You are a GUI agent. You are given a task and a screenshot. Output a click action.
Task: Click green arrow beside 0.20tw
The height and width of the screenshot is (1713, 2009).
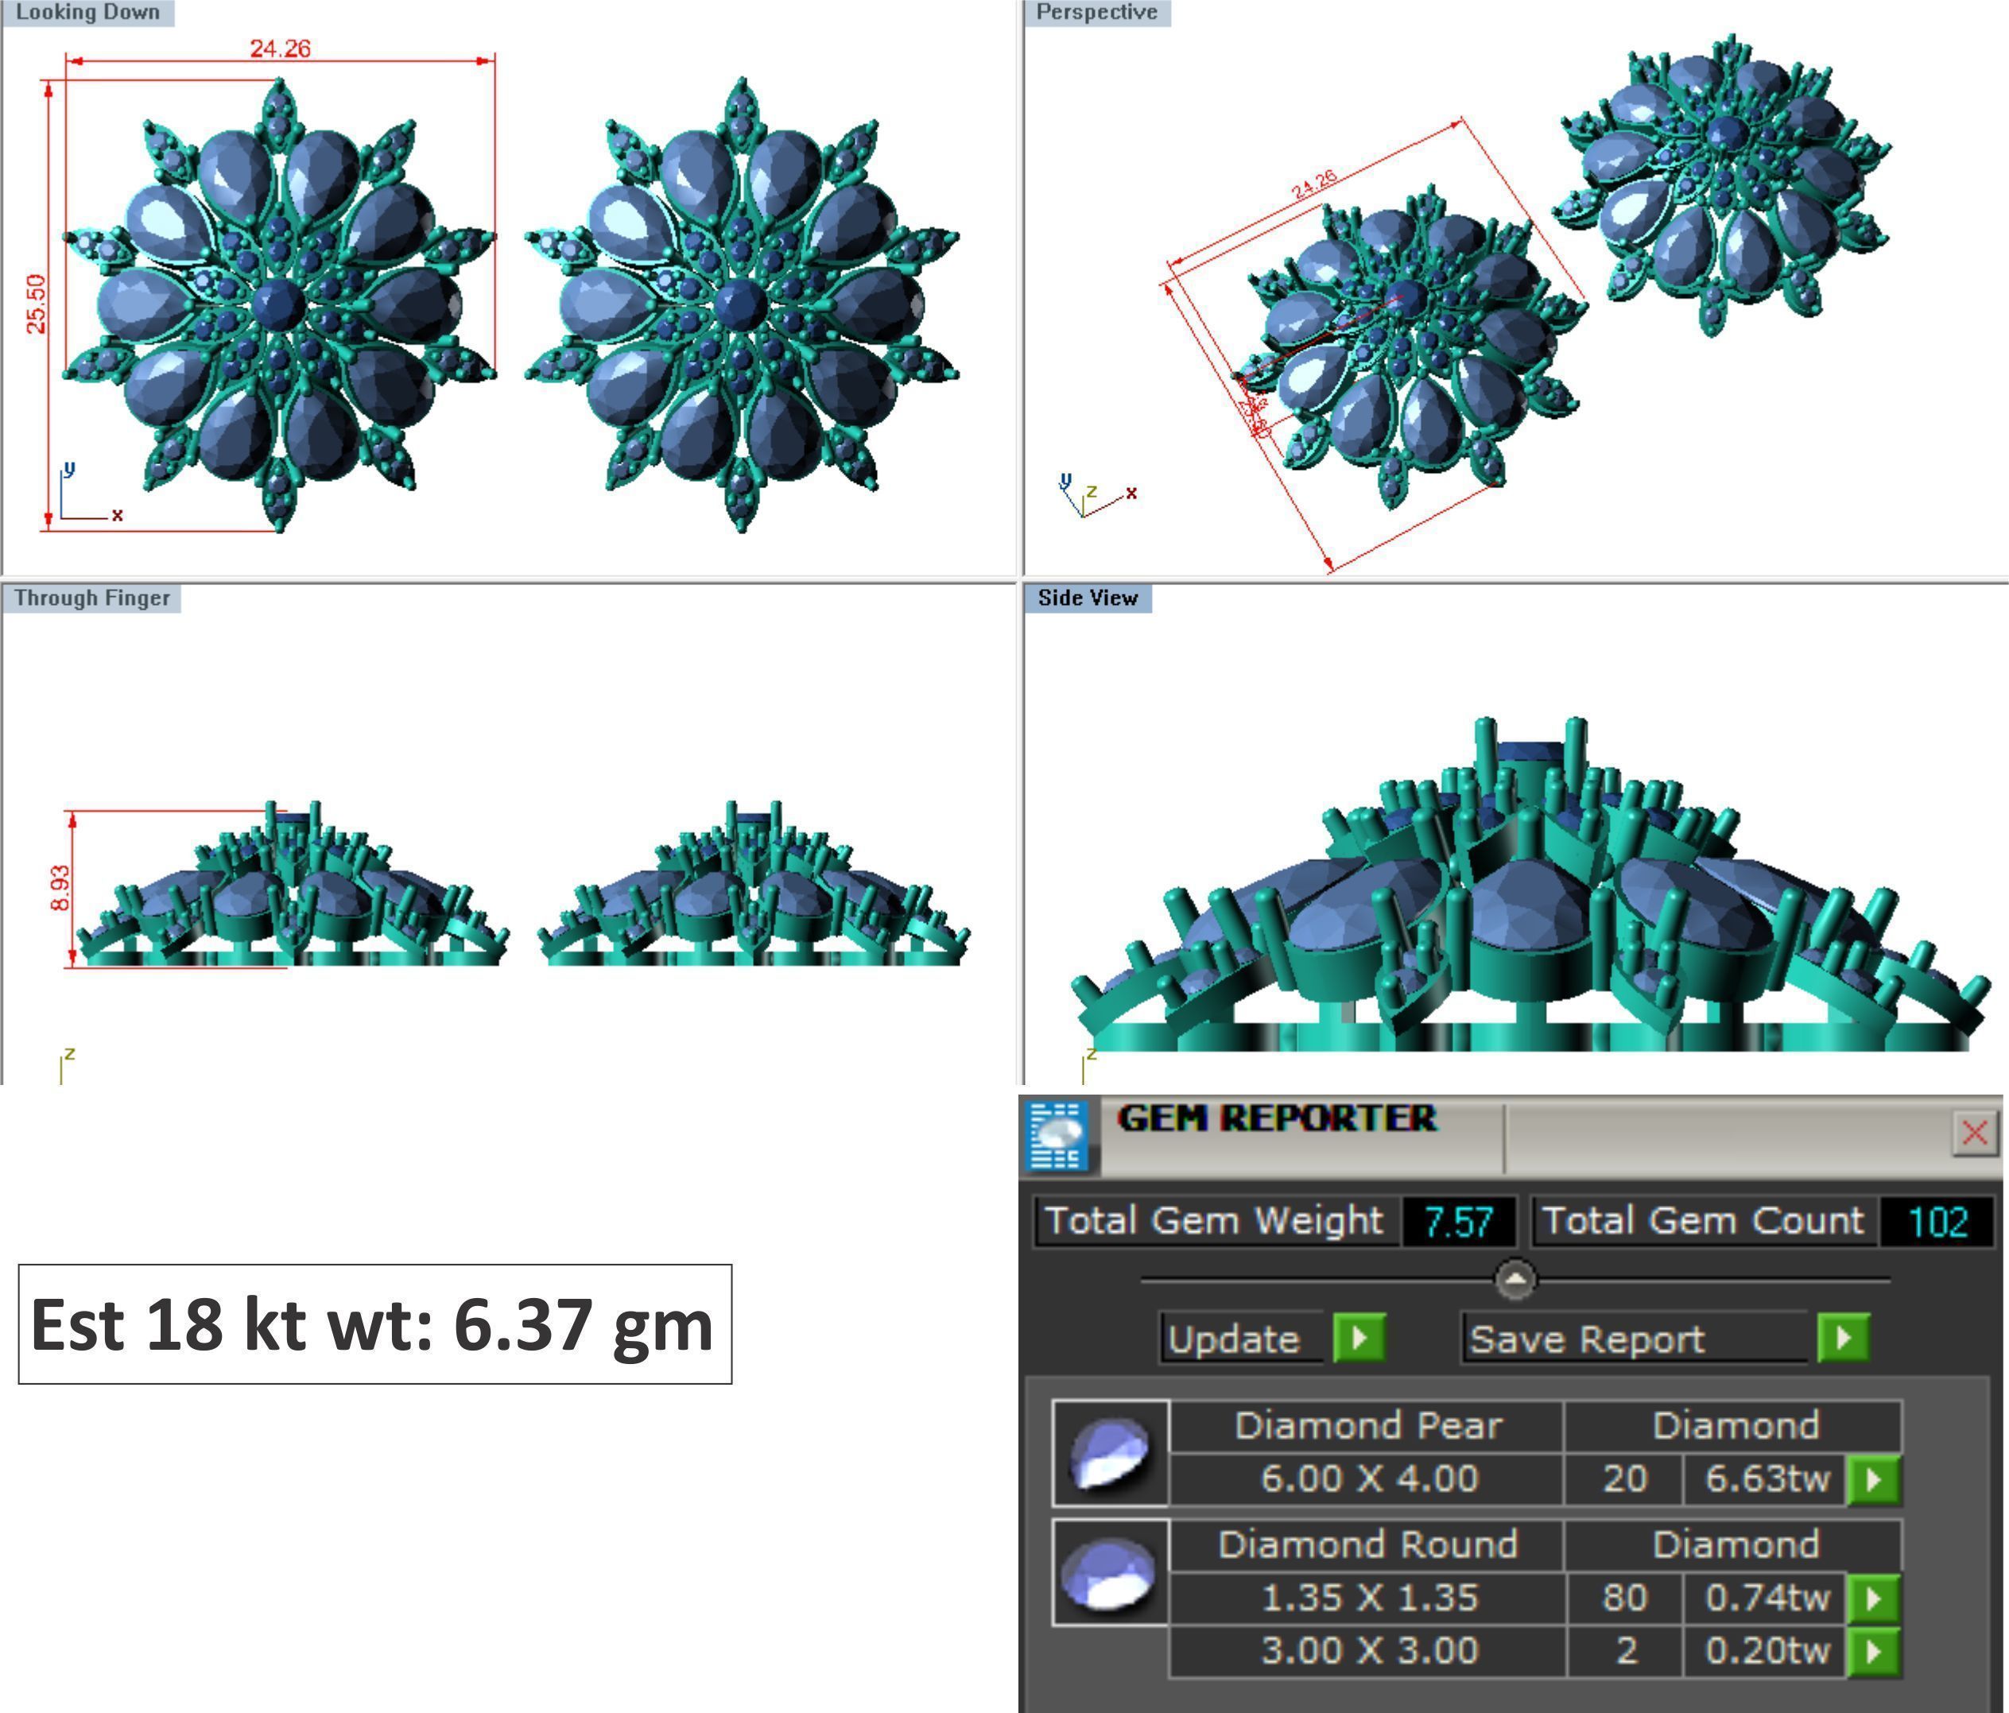point(1873,1650)
